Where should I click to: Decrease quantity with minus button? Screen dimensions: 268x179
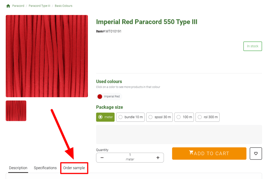click(102, 158)
